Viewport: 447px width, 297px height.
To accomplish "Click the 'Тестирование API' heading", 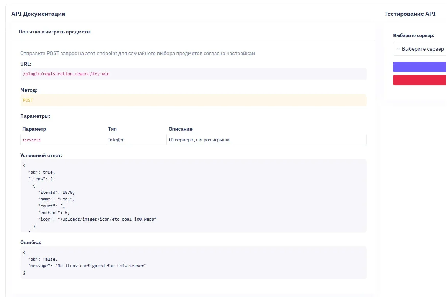I will (410, 14).
